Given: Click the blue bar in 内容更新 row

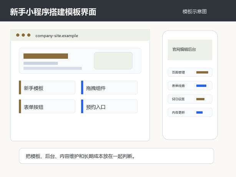Looking at the screenshot, I should coord(199,112).
